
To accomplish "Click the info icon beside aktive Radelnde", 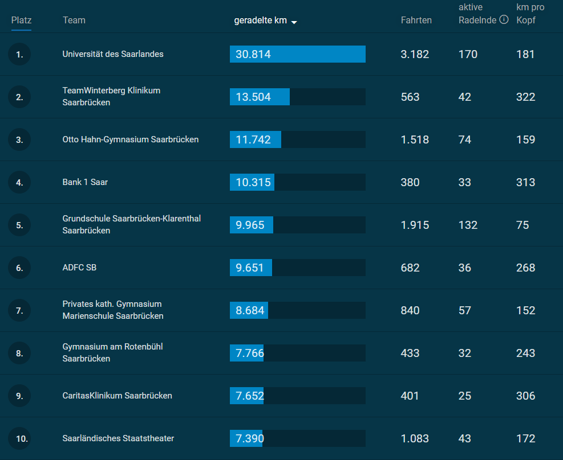I will pyautogui.click(x=504, y=20).
